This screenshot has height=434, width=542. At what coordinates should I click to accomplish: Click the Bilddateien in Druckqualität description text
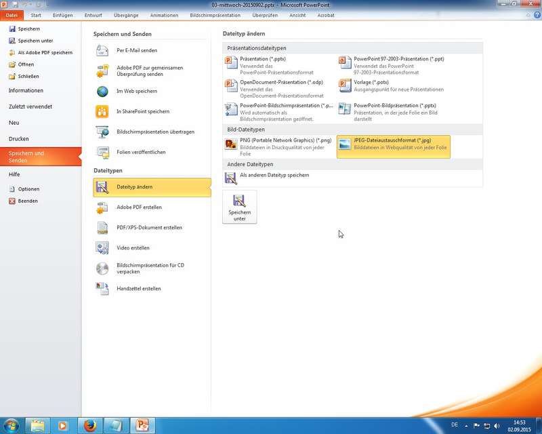282,151
